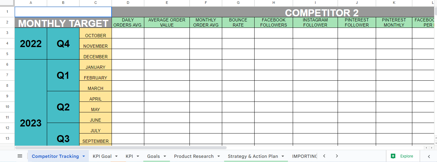The width and height of the screenshot is (437, 162).
Task: Click the selected cell A1
Action: point(63,12)
